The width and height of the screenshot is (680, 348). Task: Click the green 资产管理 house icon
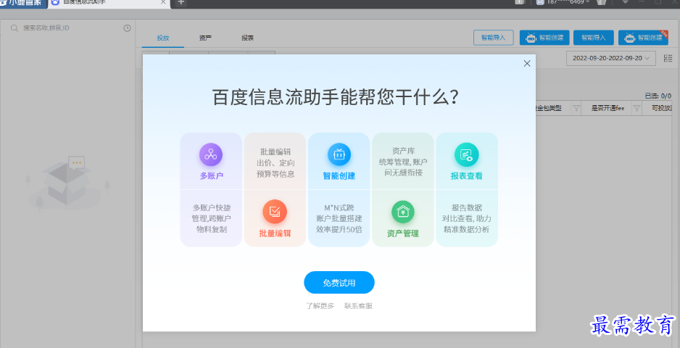pyautogui.click(x=403, y=211)
